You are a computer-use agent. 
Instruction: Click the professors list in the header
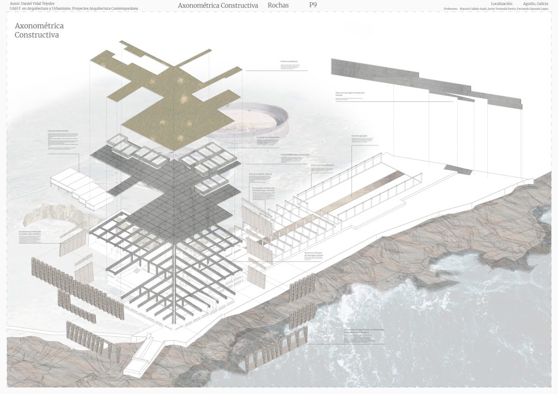(x=496, y=9)
